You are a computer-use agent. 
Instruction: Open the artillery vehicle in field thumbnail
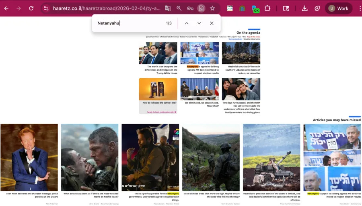pyautogui.click(x=271, y=157)
